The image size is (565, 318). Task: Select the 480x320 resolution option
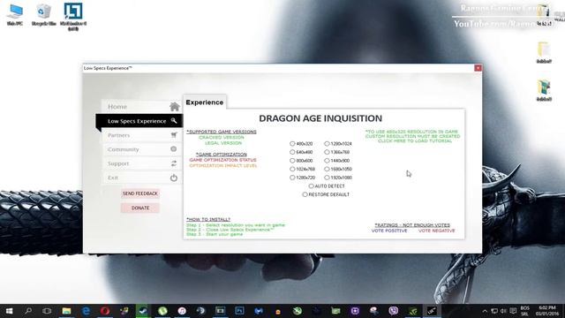(x=301, y=143)
